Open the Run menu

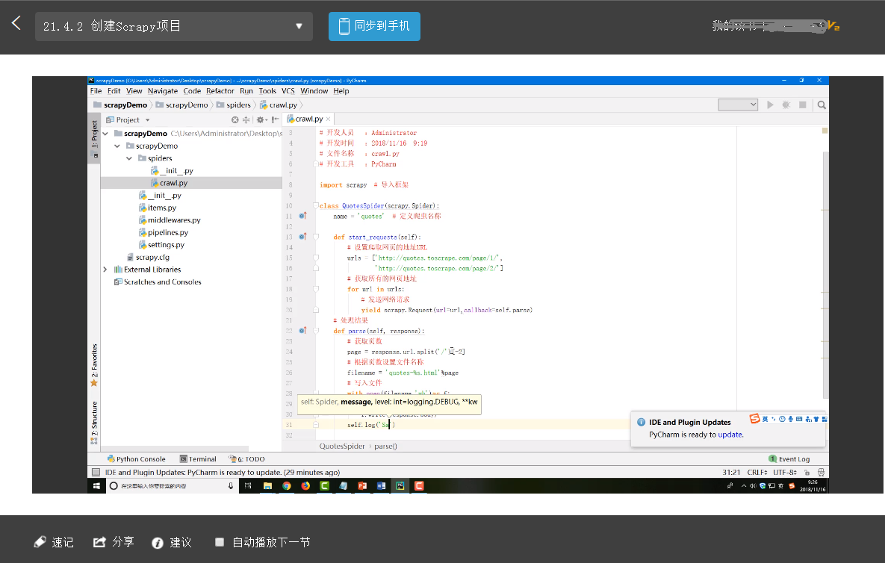coord(246,91)
